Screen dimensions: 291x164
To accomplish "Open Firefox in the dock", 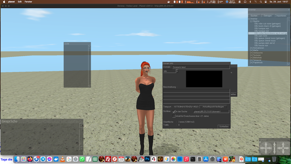I will 30,159.
